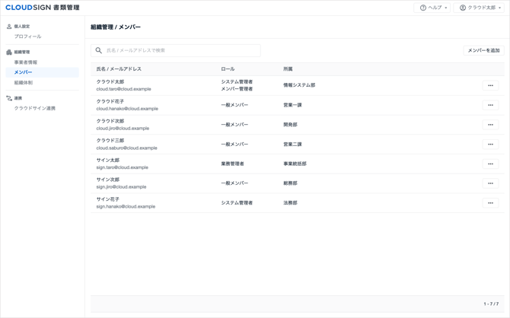Focus the 氏名 / メールアドレス search field
Viewport: 510px width, 318px height.
pyautogui.click(x=176, y=50)
